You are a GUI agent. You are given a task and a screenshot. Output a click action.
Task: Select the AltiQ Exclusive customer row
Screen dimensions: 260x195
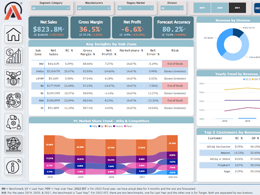pyautogui.click(x=230, y=147)
